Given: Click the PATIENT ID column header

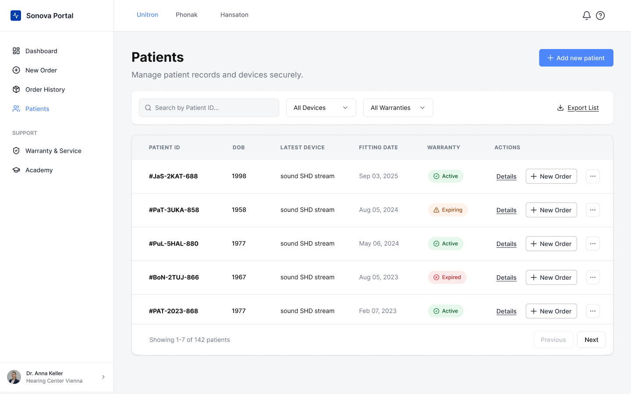Looking at the screenshot, I should (x=164, y=148).
